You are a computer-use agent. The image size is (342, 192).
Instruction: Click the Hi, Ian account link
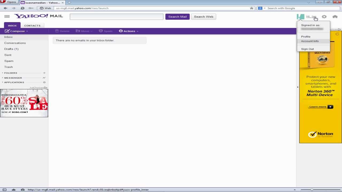[x=311, y=17]
